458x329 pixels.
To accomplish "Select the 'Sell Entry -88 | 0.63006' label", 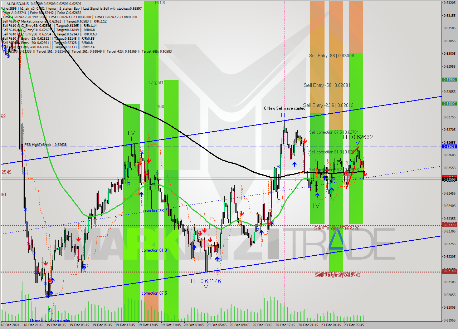I will click(x=332, y=56).
